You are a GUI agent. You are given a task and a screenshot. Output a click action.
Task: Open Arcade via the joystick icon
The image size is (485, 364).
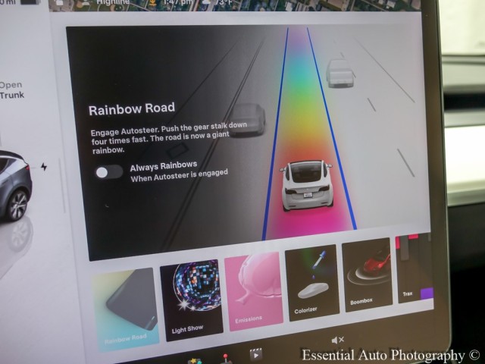(x=225, y=356)
